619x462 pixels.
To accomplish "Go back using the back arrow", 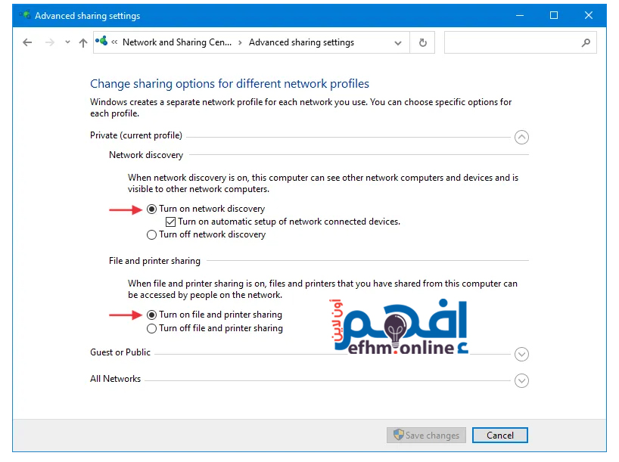I will tap(27, 42).
